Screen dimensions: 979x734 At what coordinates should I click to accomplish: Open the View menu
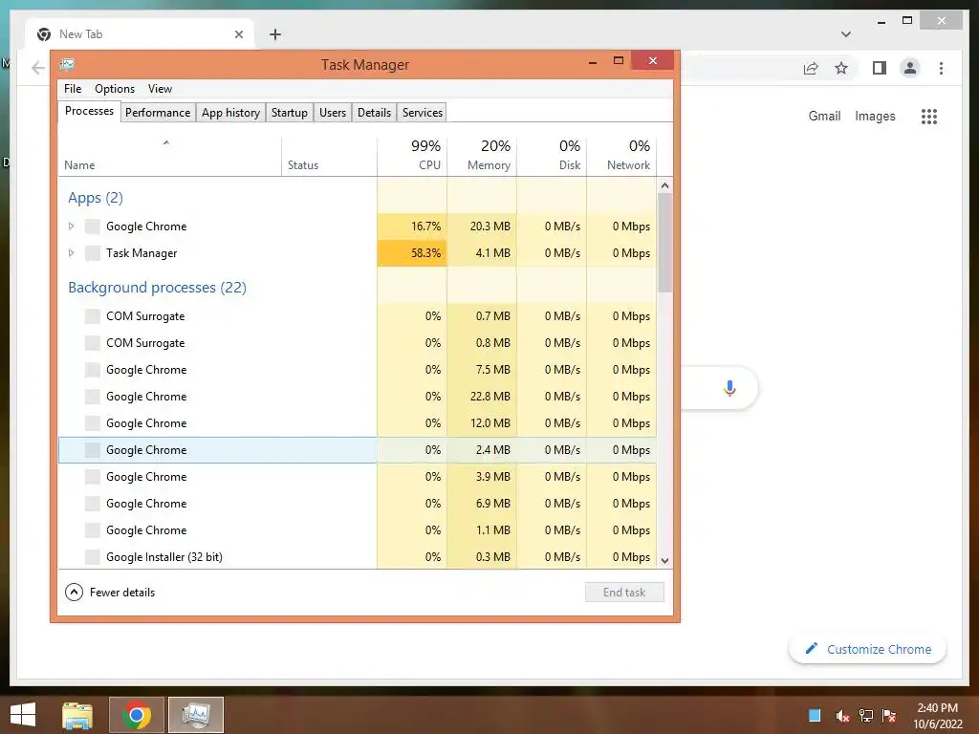[160, 89]
